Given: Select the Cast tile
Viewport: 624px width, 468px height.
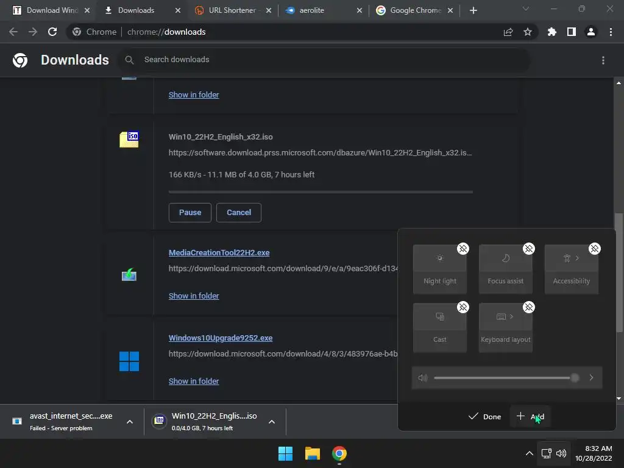Looking at the screenshot, I should click(x=440, y=328).
